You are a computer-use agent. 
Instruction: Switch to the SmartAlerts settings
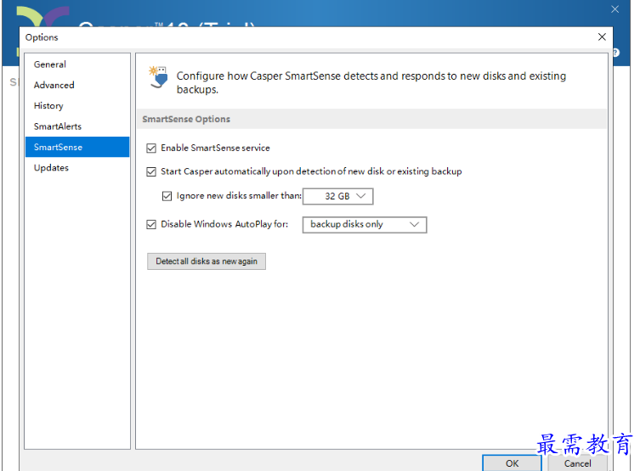pos(77,126)
